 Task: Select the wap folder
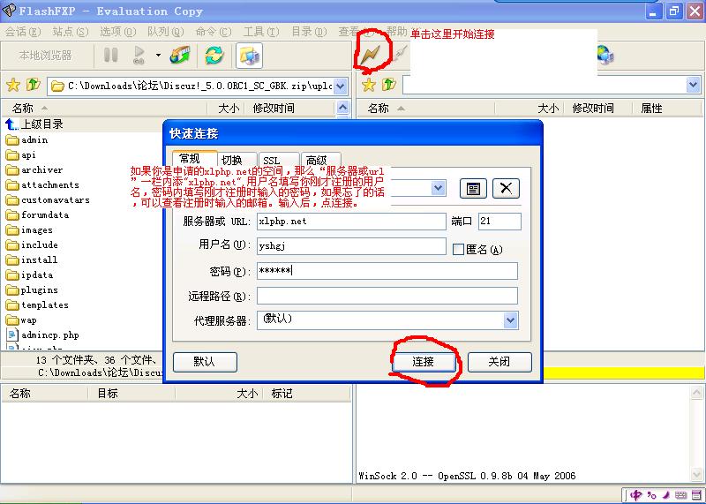coord(21,320)
